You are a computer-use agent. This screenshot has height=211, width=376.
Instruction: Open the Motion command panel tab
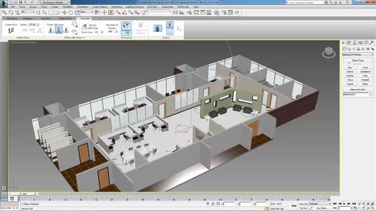[360, 43]
